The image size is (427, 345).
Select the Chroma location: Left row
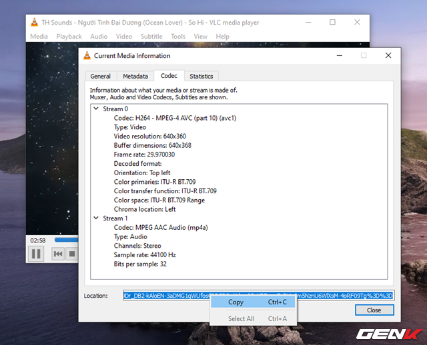[145, 209]
